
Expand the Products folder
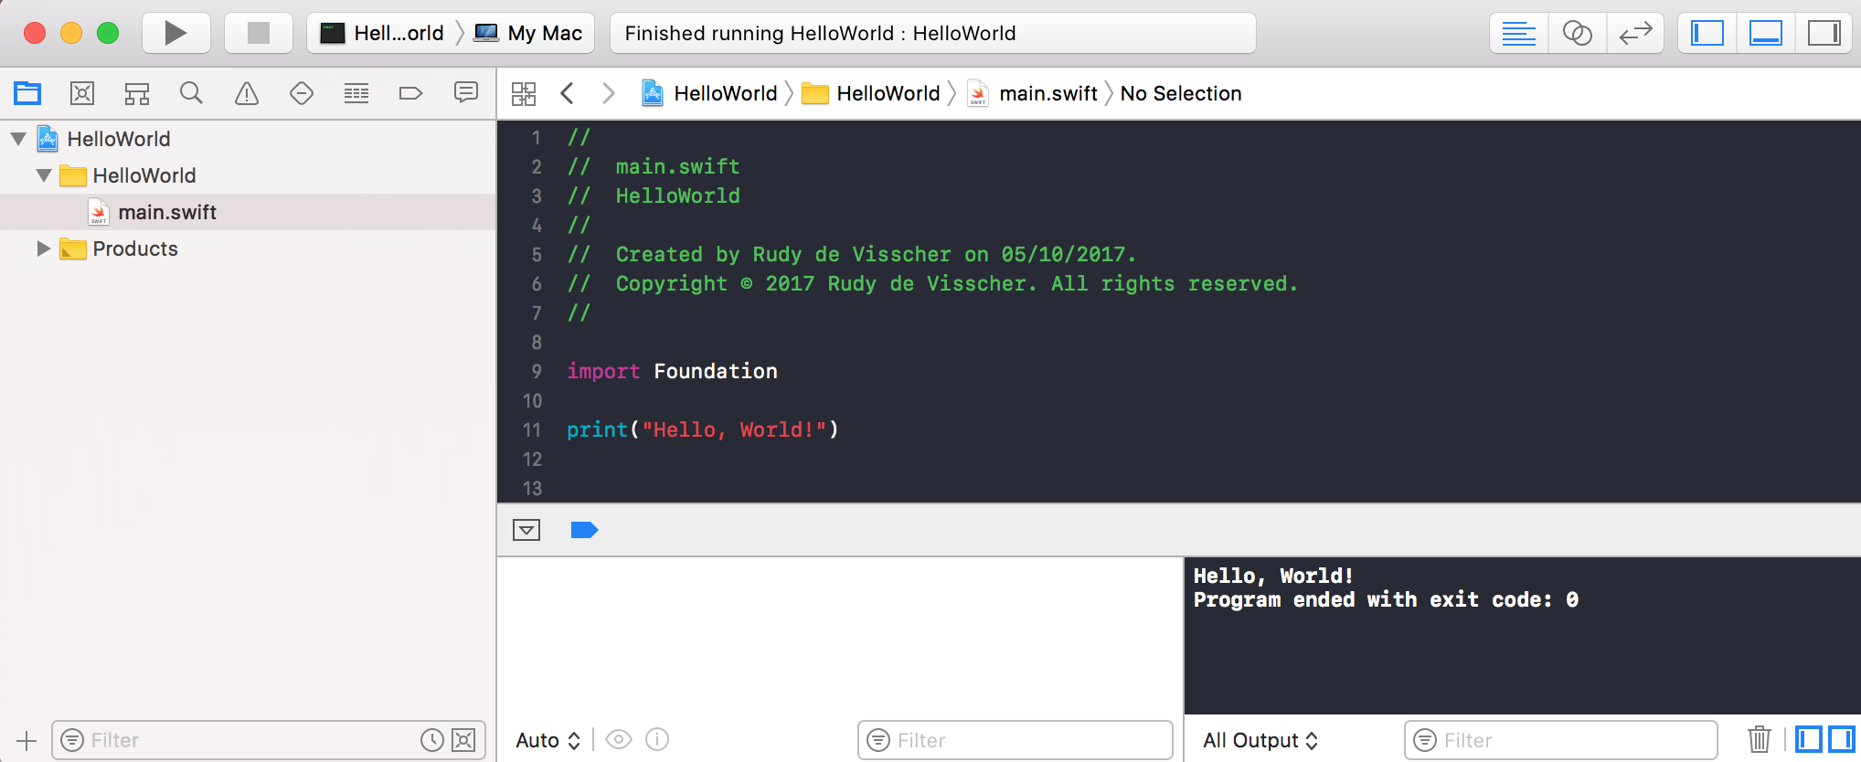pyautogui.click(x=43, y=249)
